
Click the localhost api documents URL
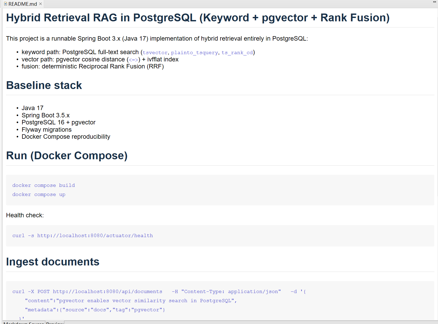click(x=107, y=291)
